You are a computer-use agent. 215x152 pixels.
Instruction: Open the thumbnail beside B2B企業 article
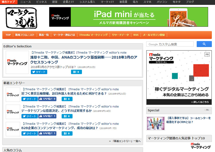13,129
